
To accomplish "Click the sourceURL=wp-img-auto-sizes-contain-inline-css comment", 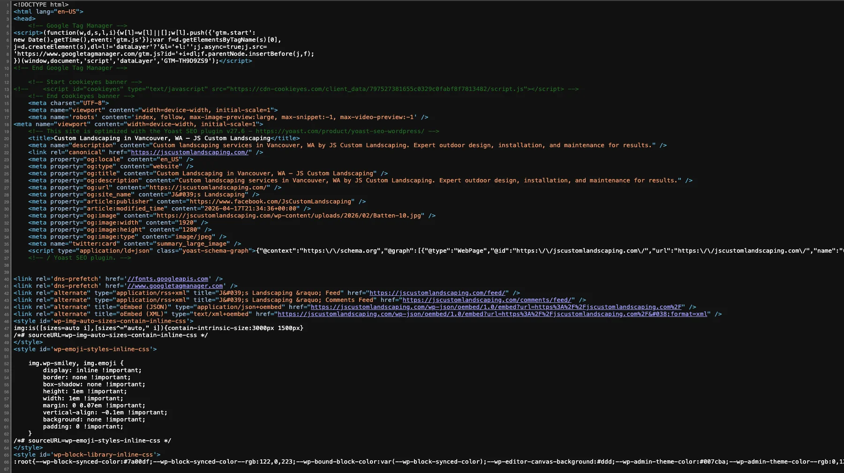I will 111,335.
